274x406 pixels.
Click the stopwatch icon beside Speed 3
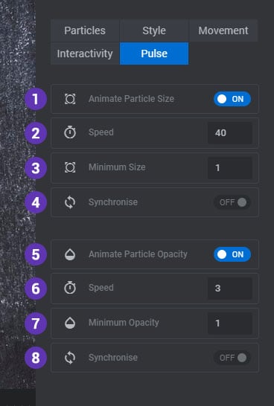(x=70, y=288)
